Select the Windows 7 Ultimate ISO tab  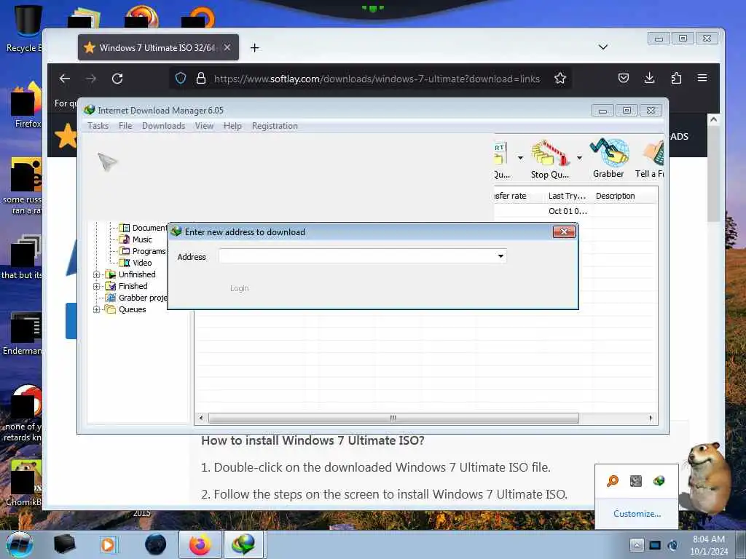point(158,47)
